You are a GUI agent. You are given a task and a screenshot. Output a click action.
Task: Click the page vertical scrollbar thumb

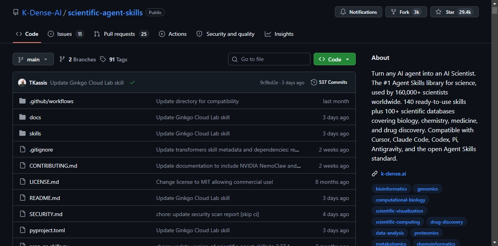494,11
